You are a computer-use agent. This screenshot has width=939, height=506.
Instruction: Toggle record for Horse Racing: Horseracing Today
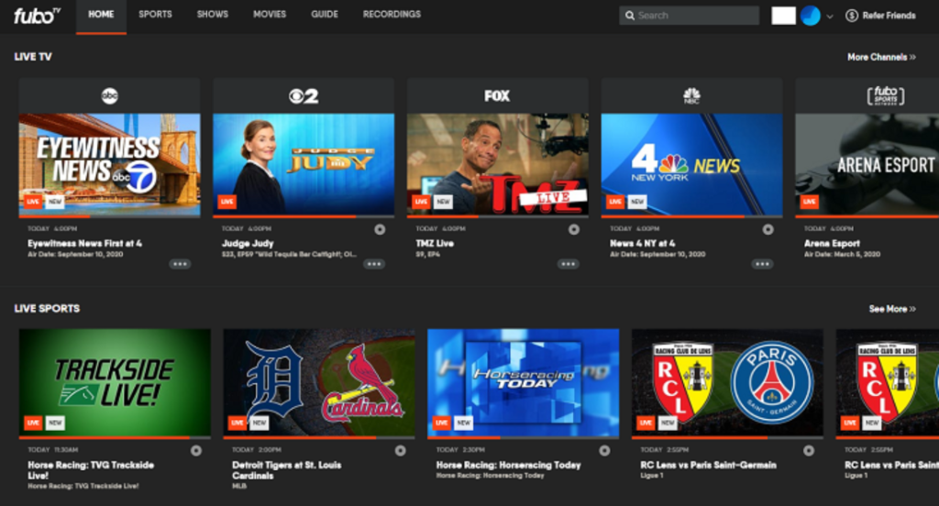[604, 451]
